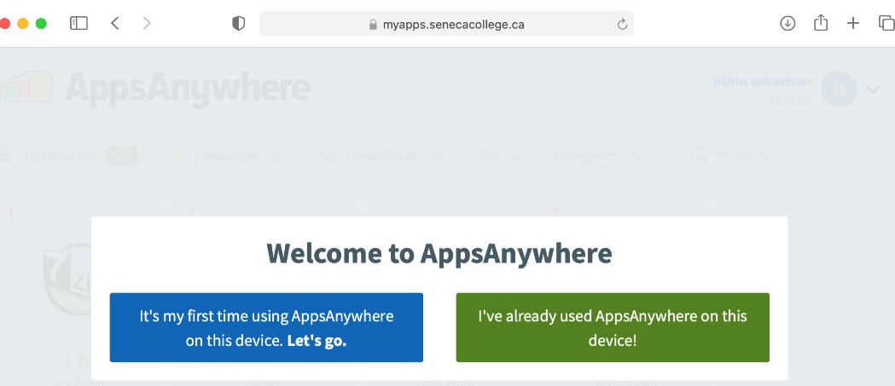This screenshot has height=386, width=895.
Task: Focus the myapps.senecacollege.ca address field
Action: 446,24
